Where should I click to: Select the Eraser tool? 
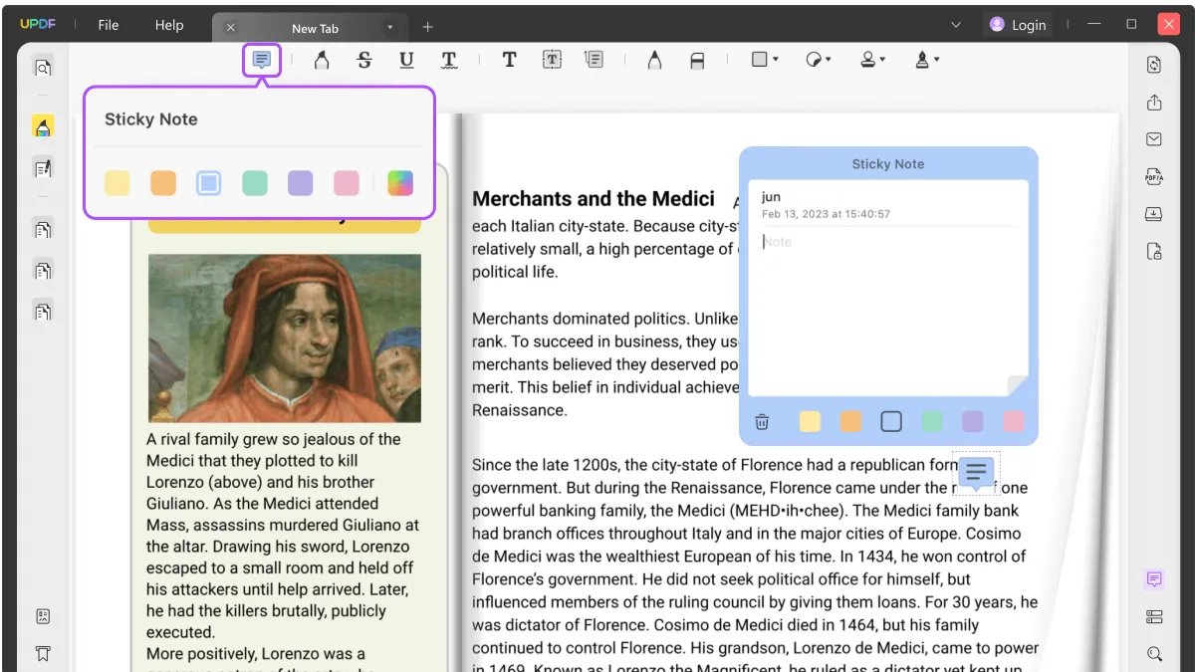pyautogui.click(x=697, y=59)
